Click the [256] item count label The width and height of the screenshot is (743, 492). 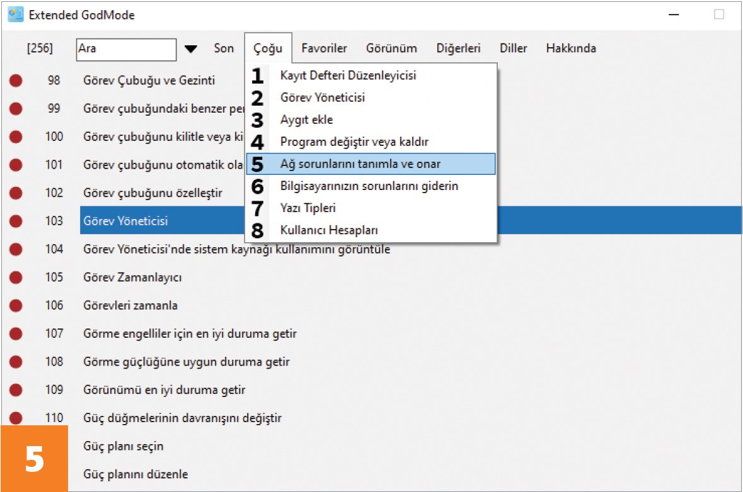pos(40,48)
